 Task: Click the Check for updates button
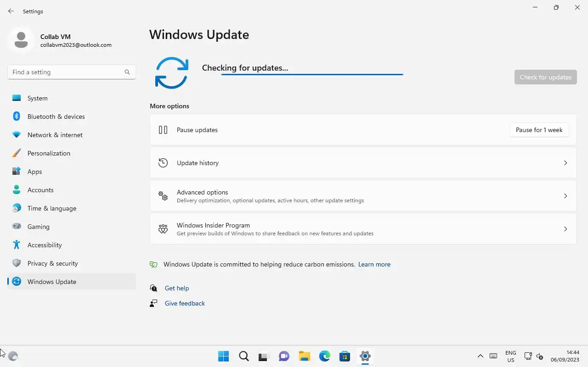546,77
